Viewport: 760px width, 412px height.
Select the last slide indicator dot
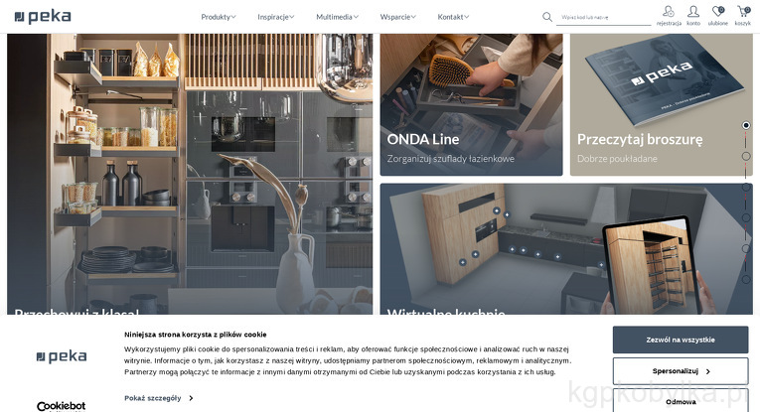pos(746,279)
